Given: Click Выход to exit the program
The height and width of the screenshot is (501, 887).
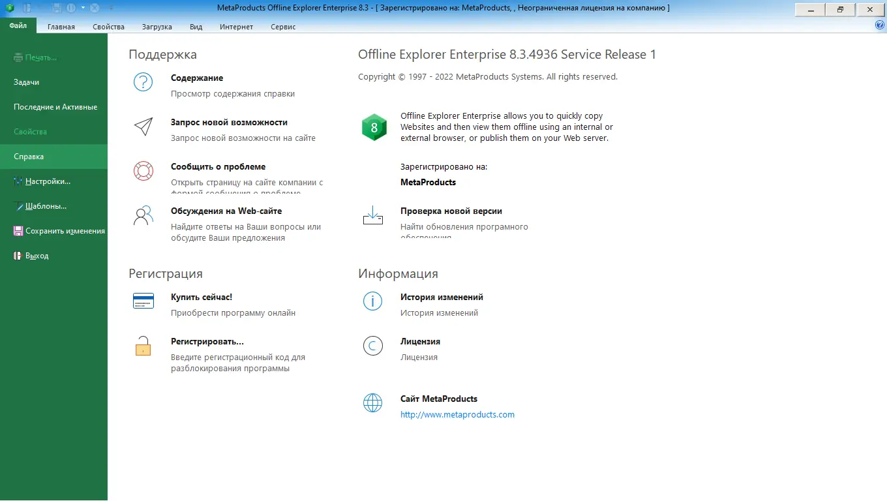Looking at the screenshot, I should tap(37, 256).
